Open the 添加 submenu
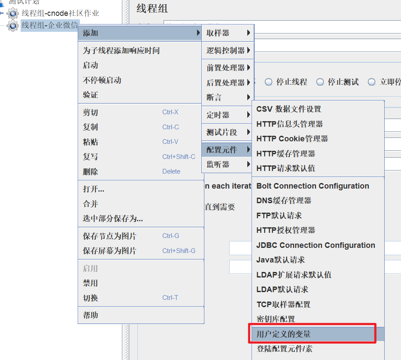The width and height of the screenshot is (401, 360). tap(140, 33)
